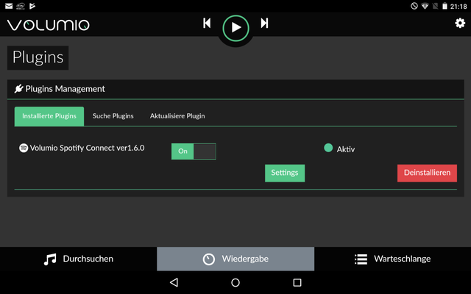
Task: Click the Plugins Management header text
Action: coord(65,89)
